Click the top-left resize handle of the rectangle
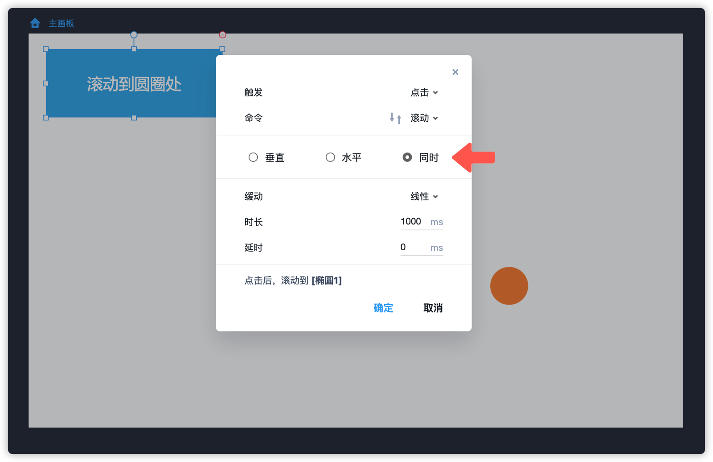The width and height of the screenshot is (713, 462). click(45, 49)
